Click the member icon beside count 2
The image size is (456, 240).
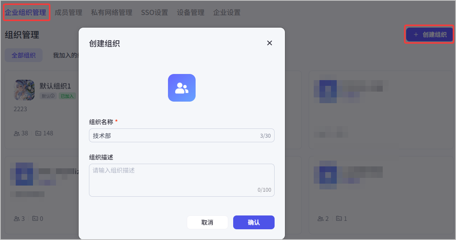coord(321,219)
